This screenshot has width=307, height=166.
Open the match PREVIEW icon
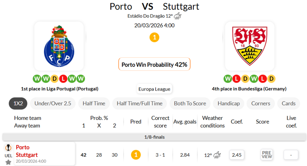267,155
